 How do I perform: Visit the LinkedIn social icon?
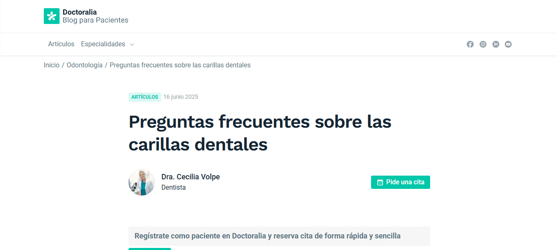tap(495, 44)
